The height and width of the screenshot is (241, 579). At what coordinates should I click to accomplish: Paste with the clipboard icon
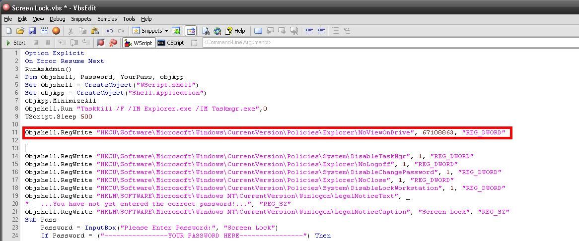point(95,31)
